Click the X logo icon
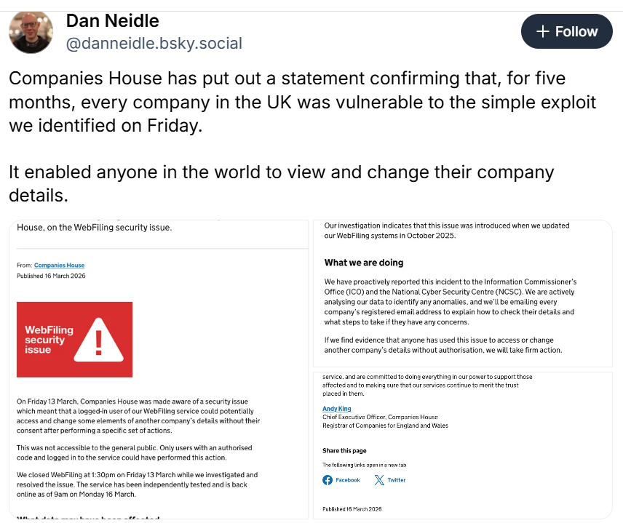This screenshot has height=523, width=623. tap(379, 480)
